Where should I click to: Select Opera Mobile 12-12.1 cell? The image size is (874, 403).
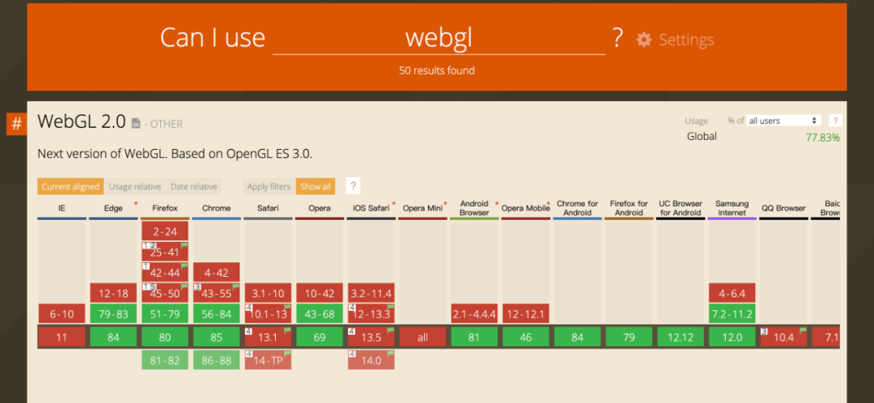pos(526,314)
